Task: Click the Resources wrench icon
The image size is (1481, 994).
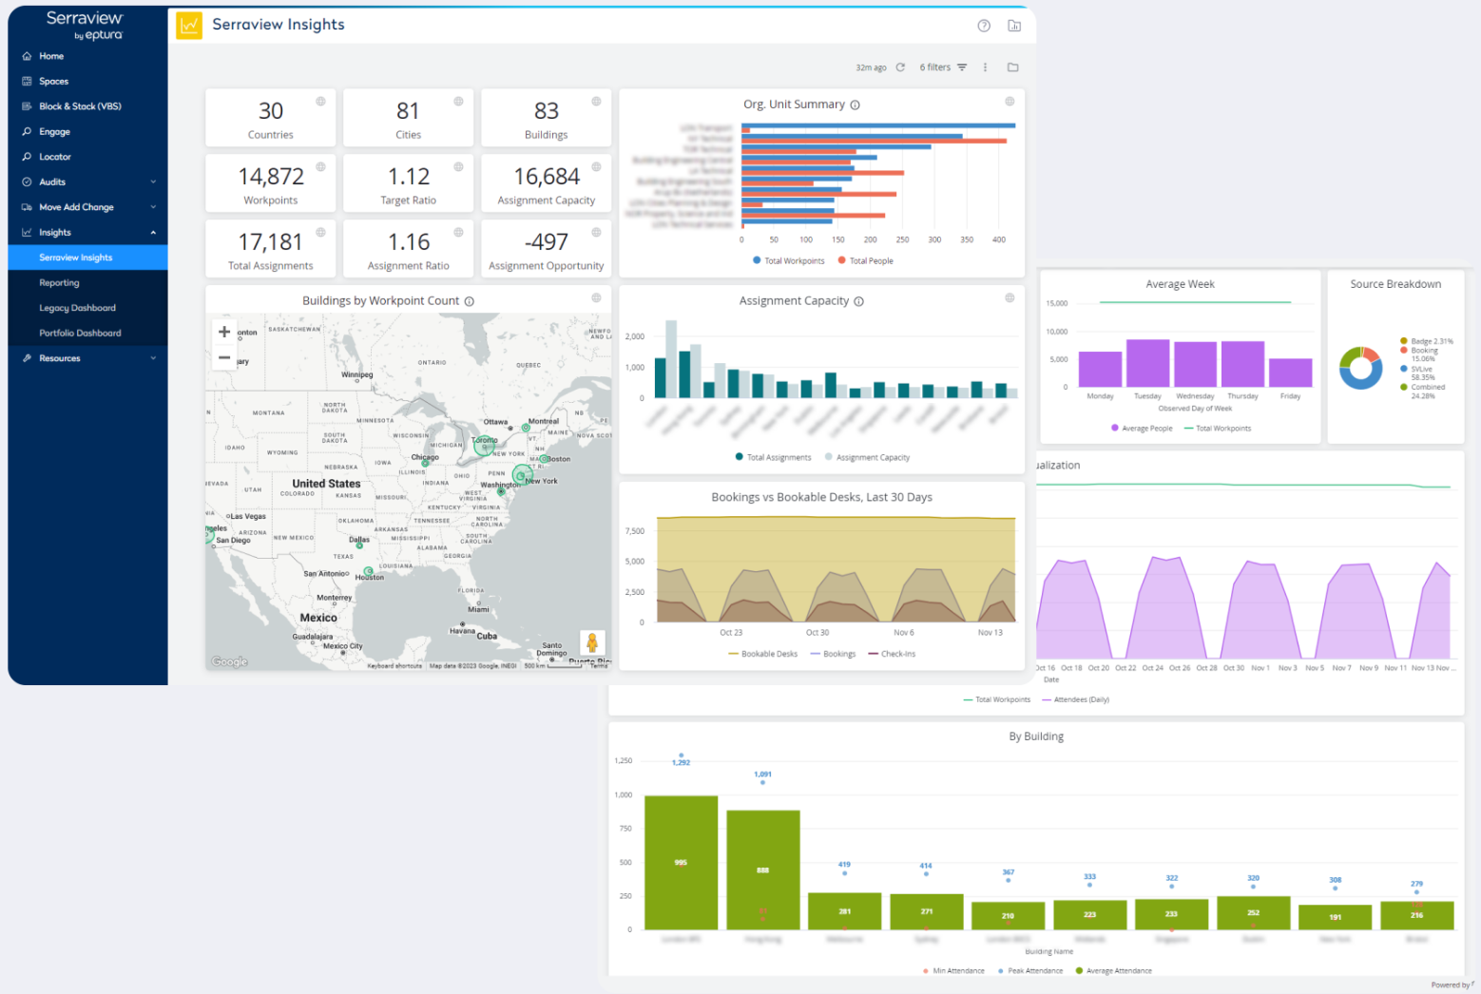Action: point(27,358)
